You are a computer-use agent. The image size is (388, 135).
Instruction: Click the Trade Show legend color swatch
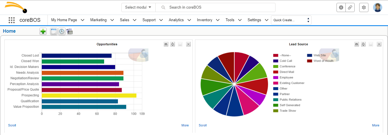[x=276, y=111]
